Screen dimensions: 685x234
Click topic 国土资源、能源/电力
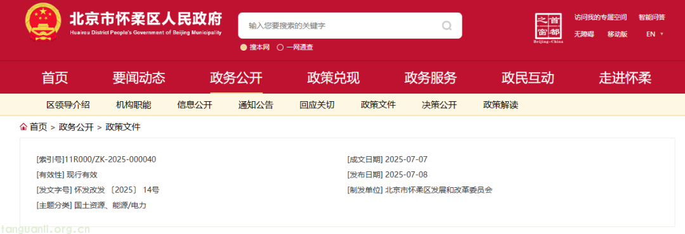coord(110,206)
